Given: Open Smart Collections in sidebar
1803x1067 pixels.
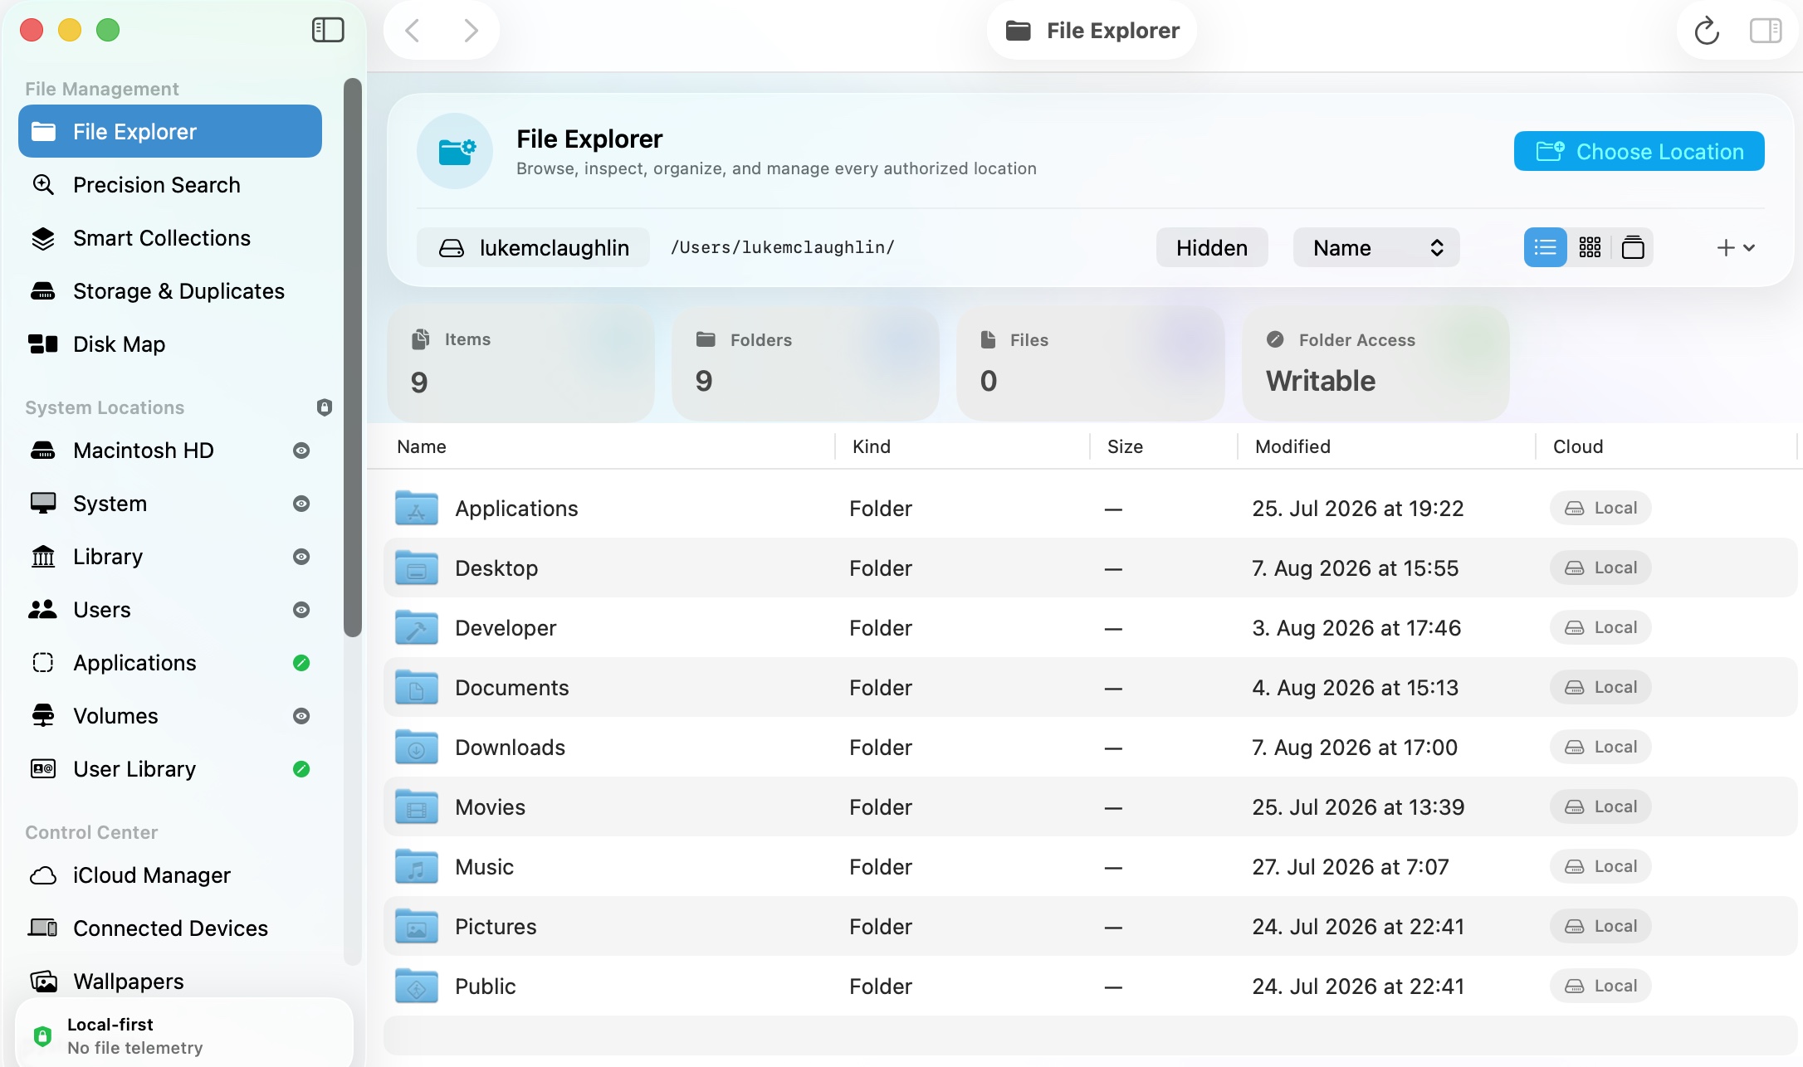Looking at the screenshot, I should [x=170, y=237].
